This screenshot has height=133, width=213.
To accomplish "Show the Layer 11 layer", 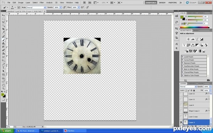I will (181, 99).
